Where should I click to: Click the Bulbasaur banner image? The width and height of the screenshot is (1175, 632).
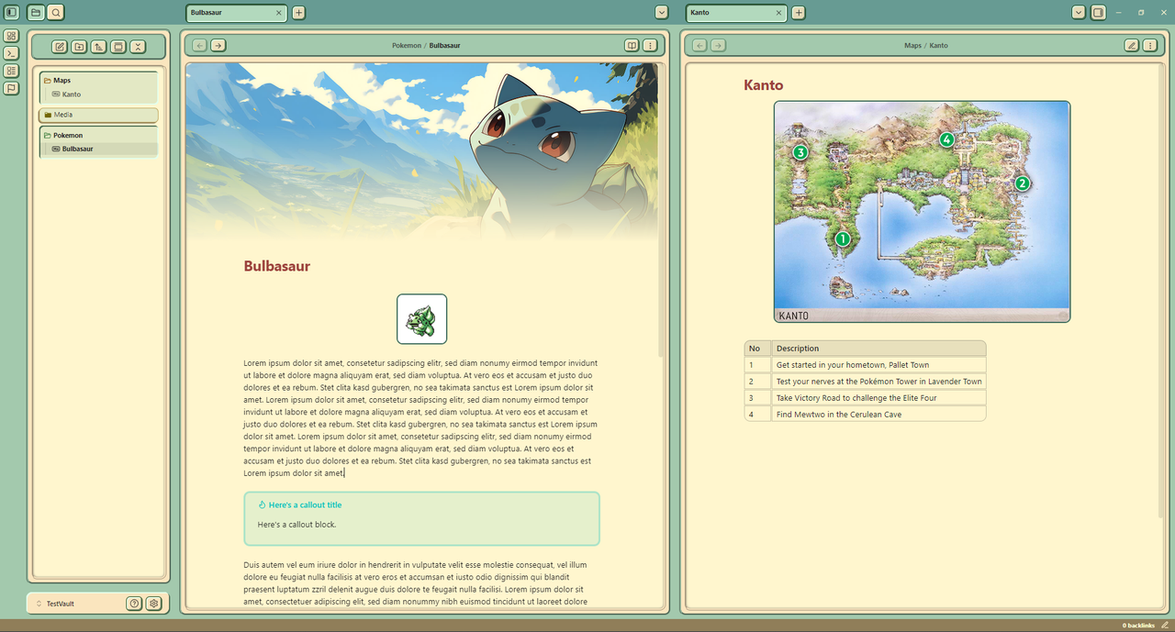(421, 151)
